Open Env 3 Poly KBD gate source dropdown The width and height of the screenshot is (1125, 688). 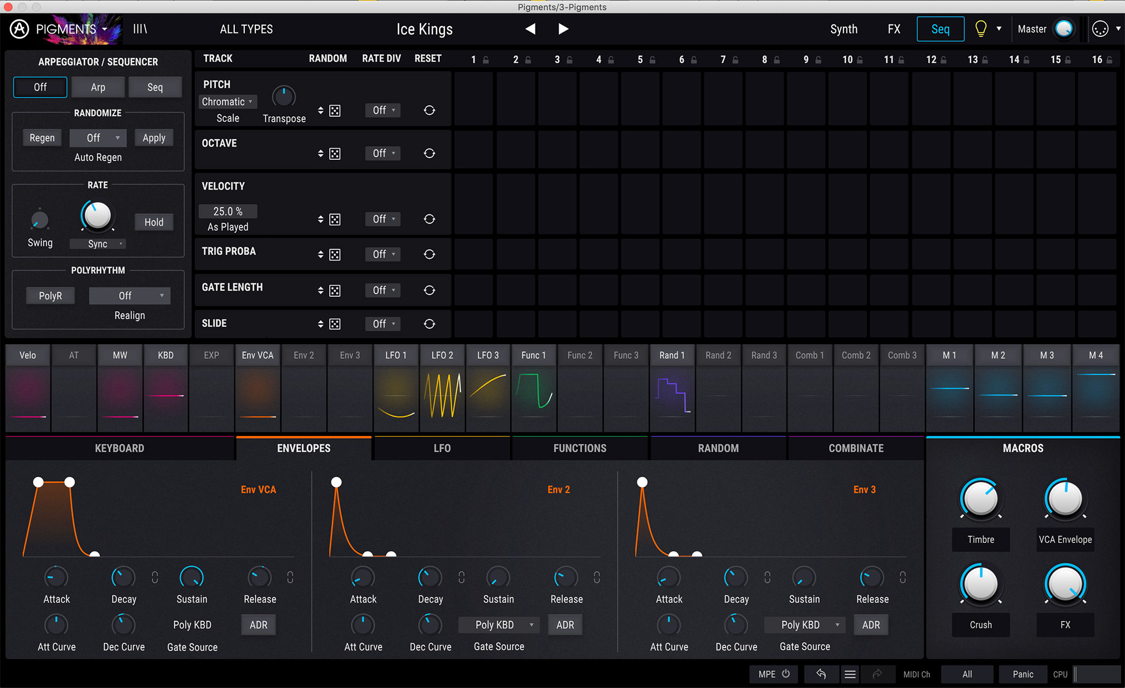[805, 625]
